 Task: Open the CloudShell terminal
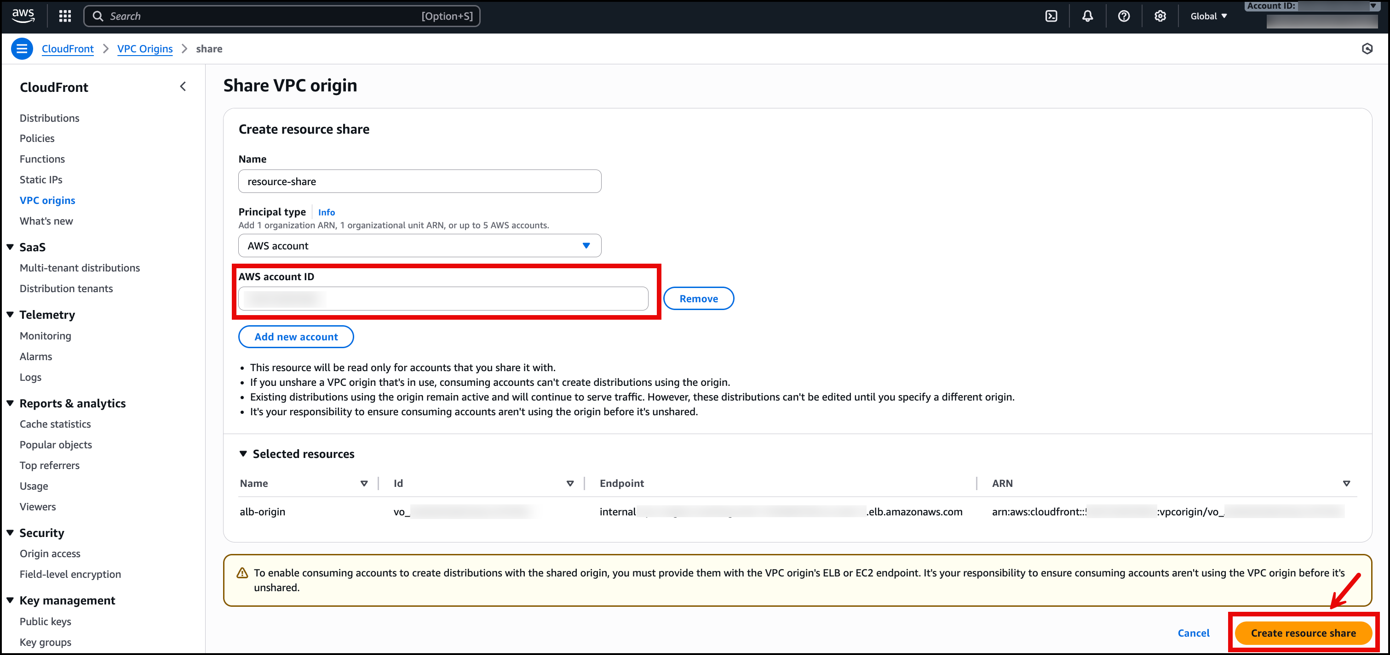tap(1051, 16)
